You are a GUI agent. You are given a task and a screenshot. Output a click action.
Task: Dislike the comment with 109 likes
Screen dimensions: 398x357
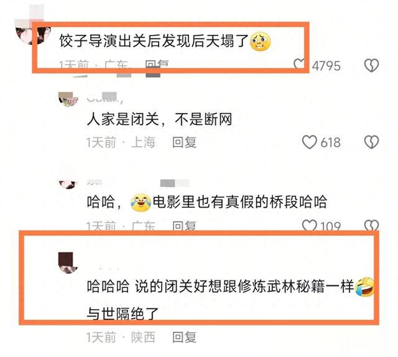pyautogui.click(x=372, y=225)
